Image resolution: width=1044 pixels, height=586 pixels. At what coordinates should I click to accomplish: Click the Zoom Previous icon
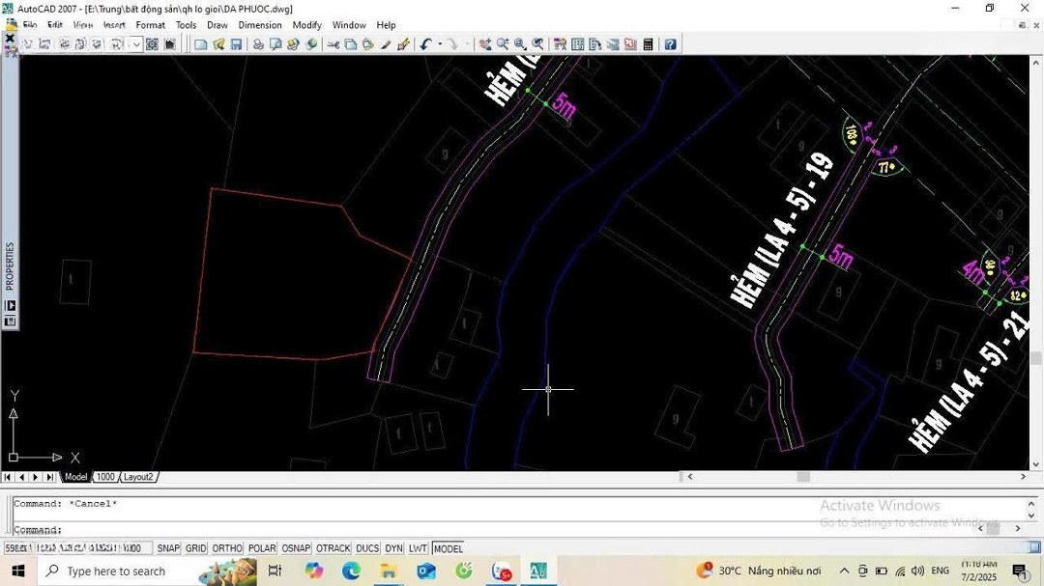pyautogui.click(x=538, y=44)
